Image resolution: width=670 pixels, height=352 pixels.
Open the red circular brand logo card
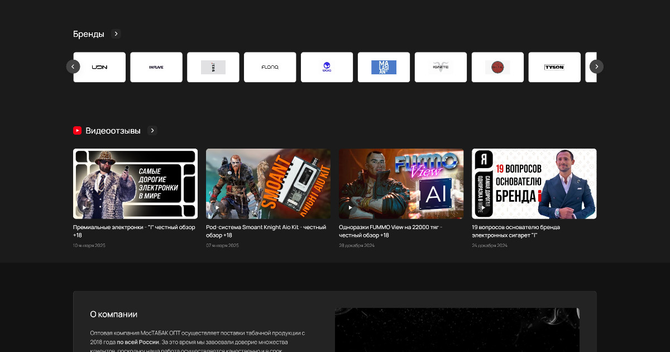[x=498, y=67]
